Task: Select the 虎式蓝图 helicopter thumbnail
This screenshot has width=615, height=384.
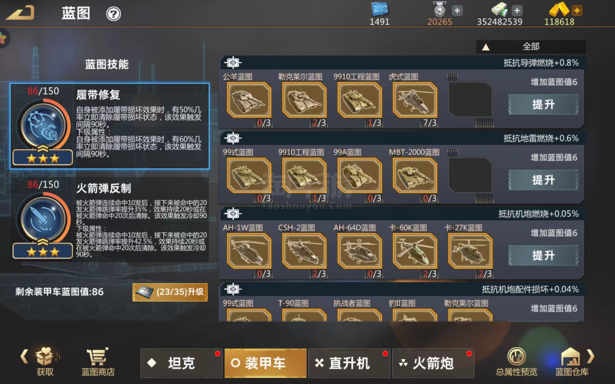Action: click(415, 100)
